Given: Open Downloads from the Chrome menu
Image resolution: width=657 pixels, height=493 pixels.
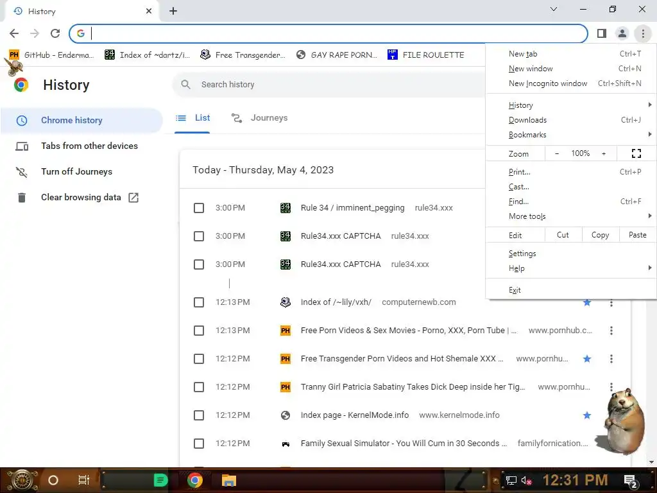Looking at the screenshot, I should click(570, 120).
